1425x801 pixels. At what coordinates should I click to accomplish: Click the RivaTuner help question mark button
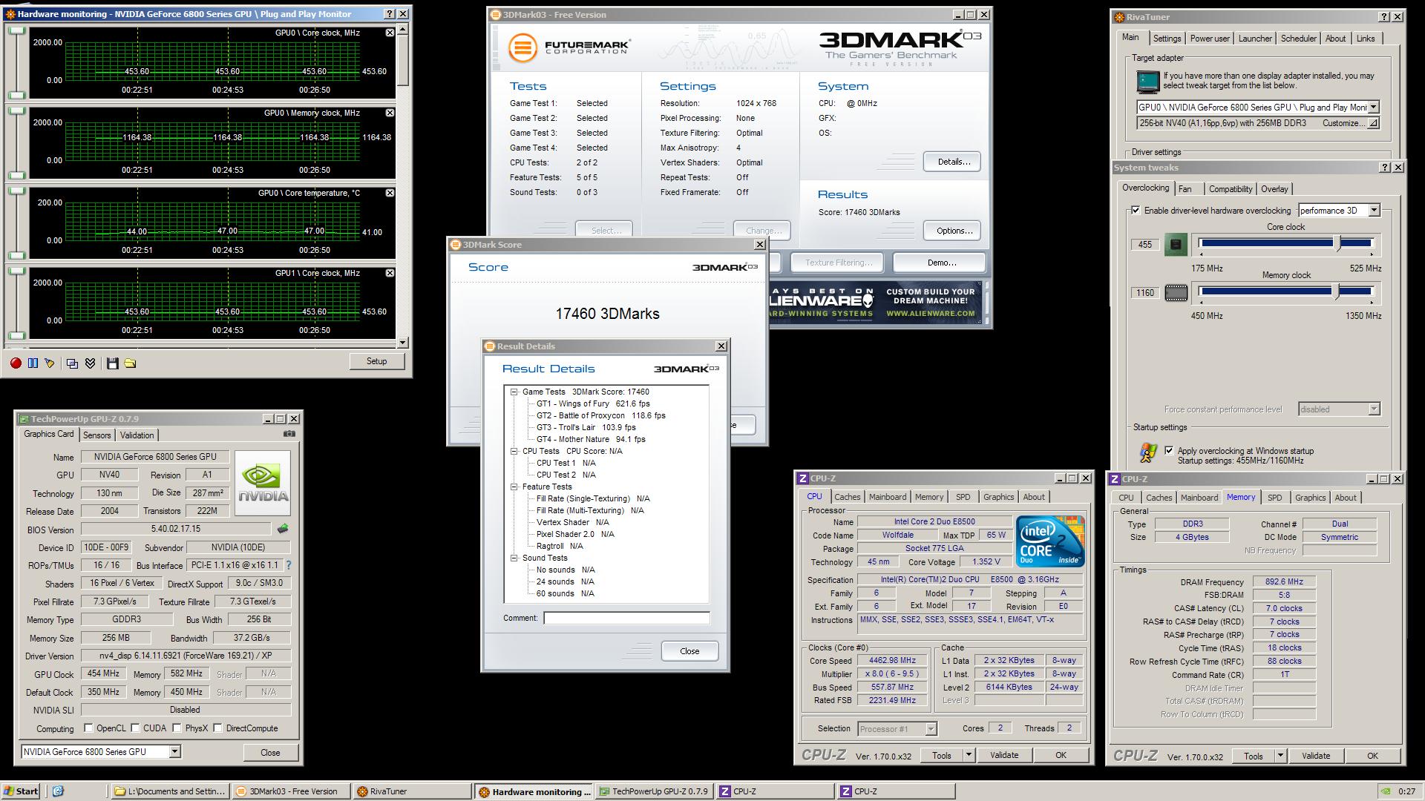[1384, 16]
